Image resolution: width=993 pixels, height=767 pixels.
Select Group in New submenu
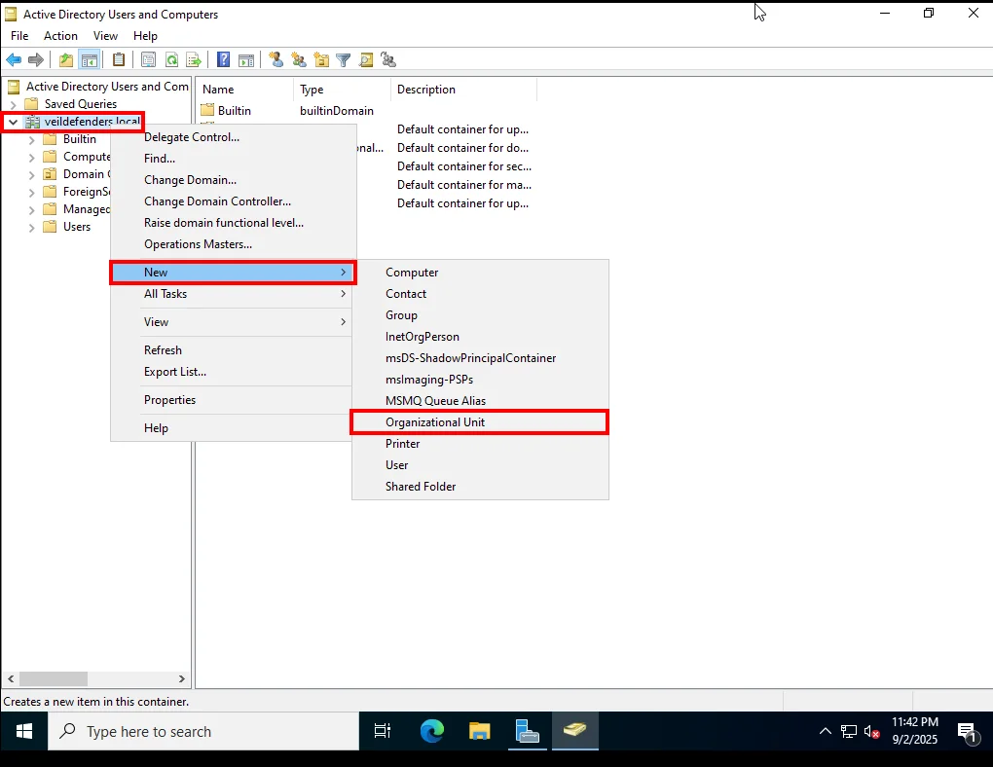[479, 315]
